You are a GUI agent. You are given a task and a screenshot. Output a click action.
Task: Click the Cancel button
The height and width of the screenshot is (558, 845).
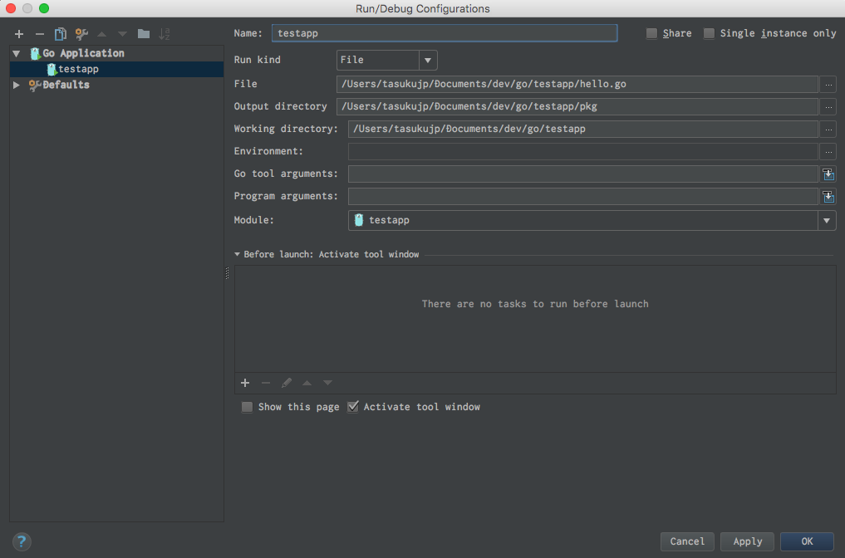(x=687, y=541)
